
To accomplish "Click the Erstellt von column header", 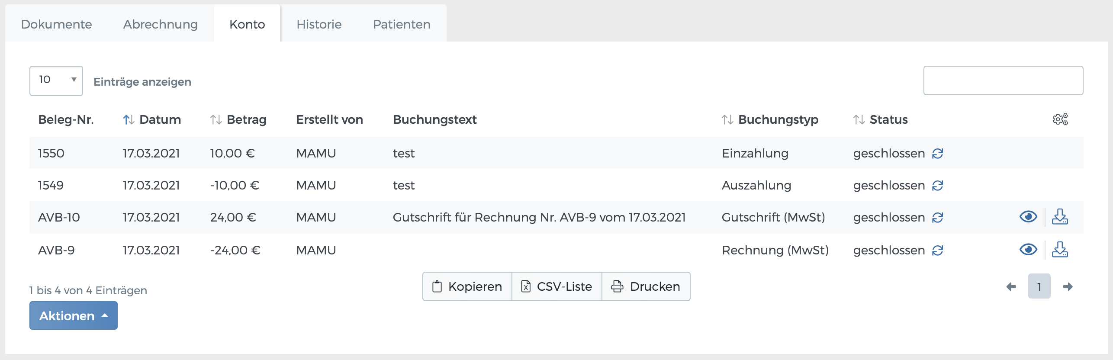I will click(329, 119).
